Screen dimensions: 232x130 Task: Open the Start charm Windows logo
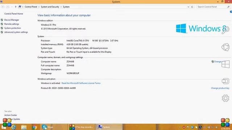coord(225,64)
